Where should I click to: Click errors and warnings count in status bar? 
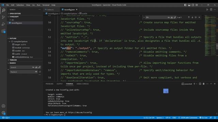click(6, 118)
